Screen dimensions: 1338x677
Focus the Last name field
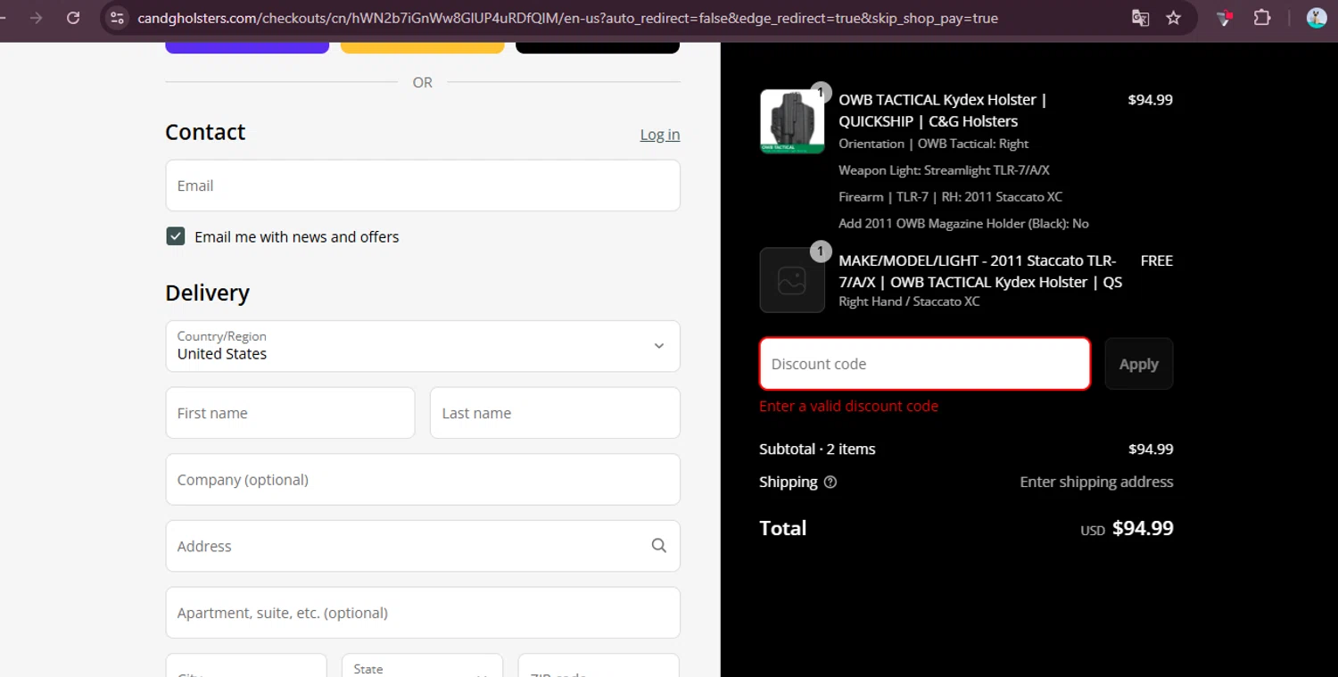(x=555, y=413)
